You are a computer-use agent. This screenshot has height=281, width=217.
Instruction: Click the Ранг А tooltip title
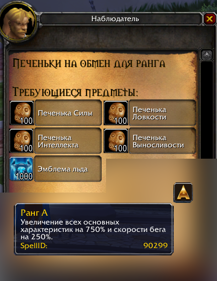coord(34,213)
